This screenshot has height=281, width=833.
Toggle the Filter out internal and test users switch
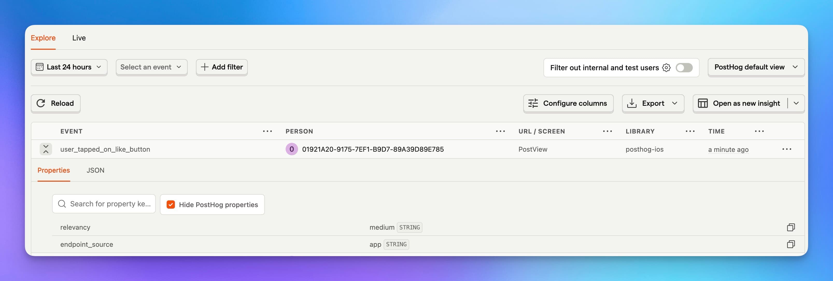[685, 67]
